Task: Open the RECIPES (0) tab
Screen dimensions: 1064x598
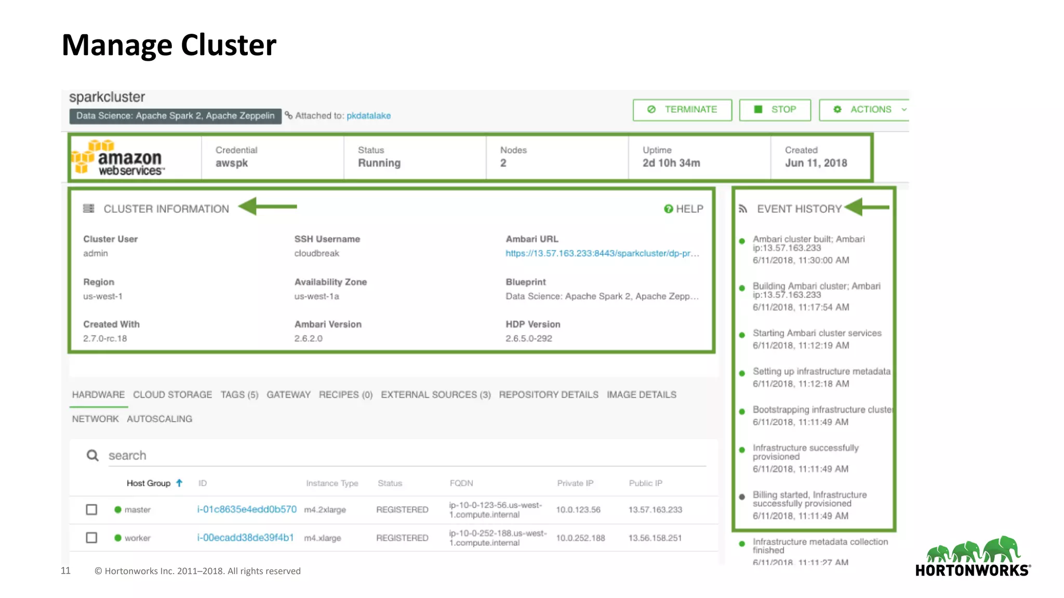Action: point(345,395)
